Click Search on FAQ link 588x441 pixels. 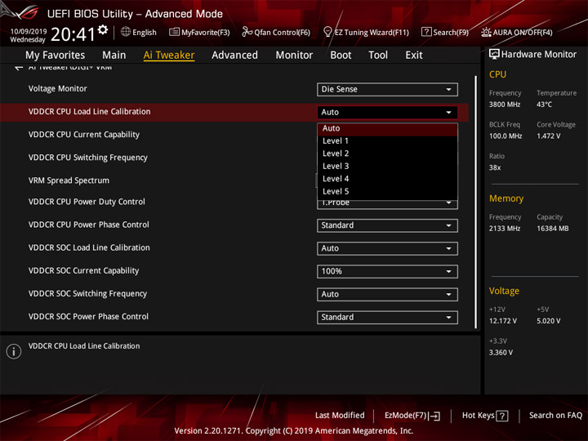556,416
